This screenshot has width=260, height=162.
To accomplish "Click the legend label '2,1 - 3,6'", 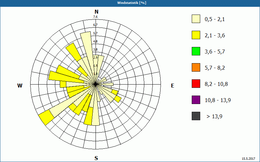I will (x=215, y=36).
